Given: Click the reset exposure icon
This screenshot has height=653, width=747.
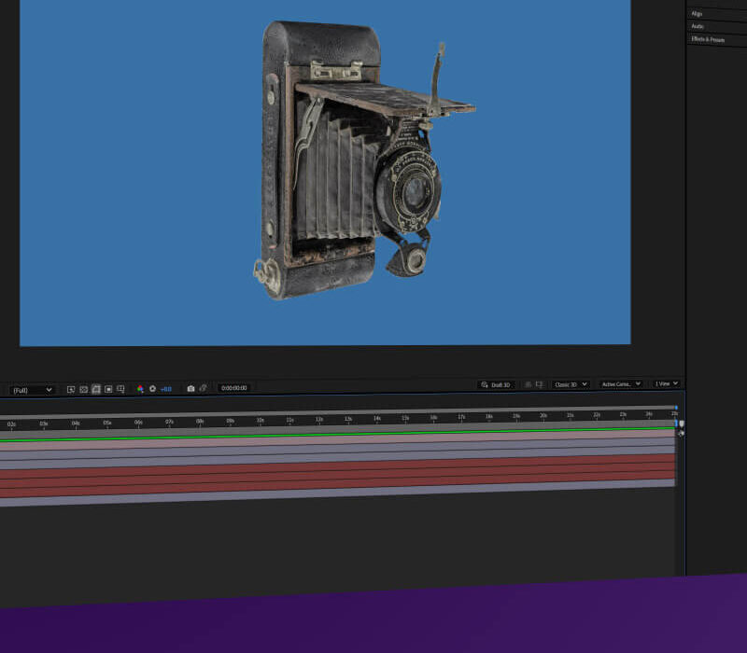Looking at the screenshot, I should coord(152,388).
